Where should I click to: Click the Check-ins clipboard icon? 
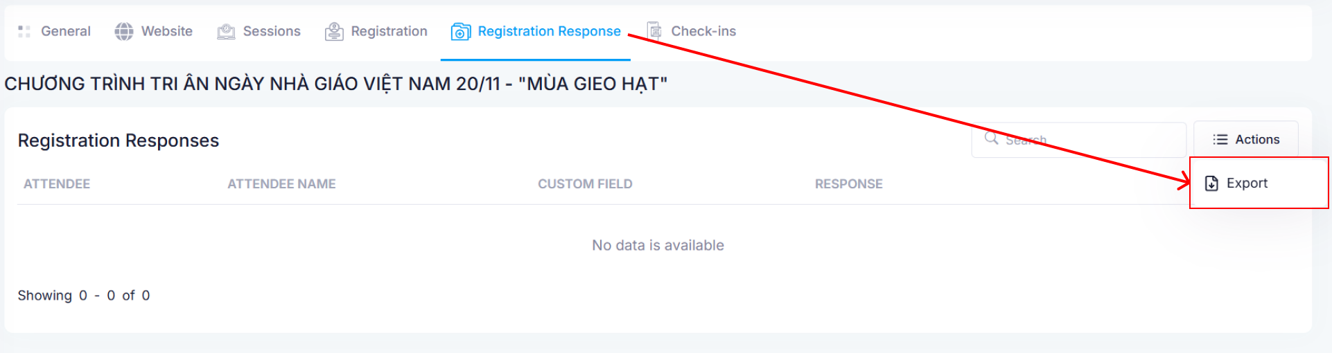(654, 30)
